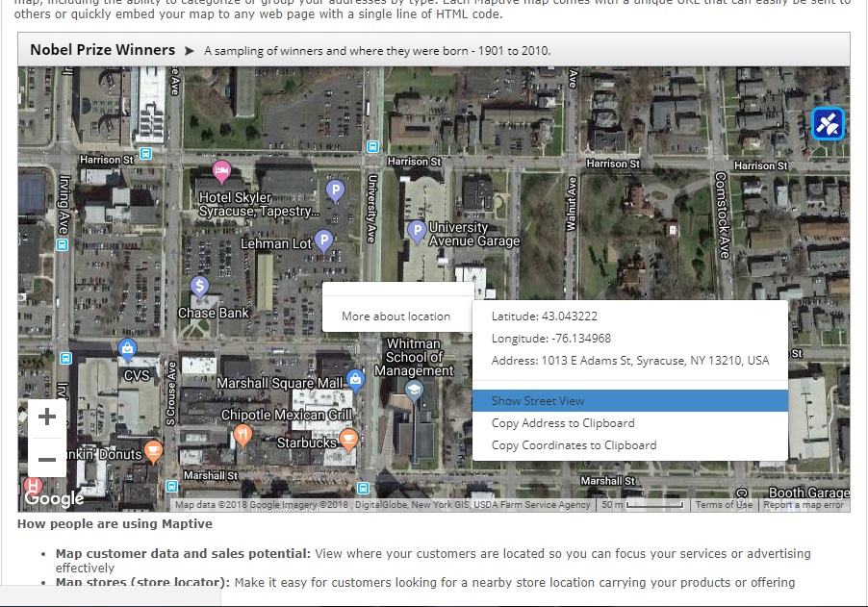
Task: Click the CVS shopping marker
Action: click(x=127, y=349)
